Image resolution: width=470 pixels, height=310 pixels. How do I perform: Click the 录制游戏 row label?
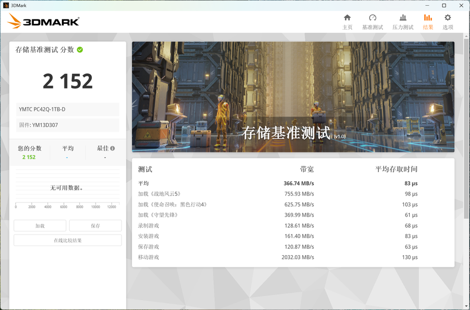click(148, 226)
